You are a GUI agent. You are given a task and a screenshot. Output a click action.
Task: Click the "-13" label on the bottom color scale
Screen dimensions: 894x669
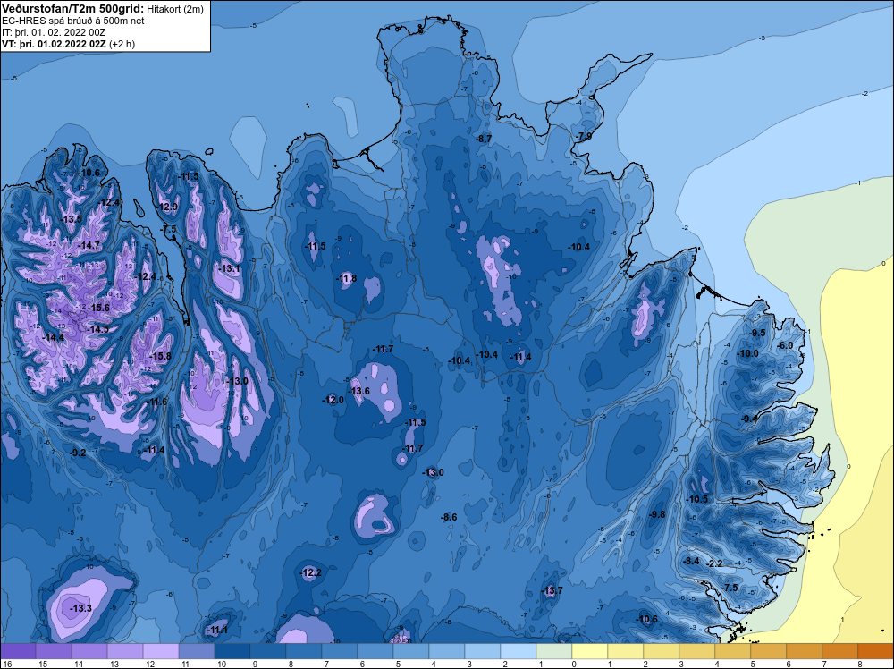pyautogui.click(x=113, y=664)
